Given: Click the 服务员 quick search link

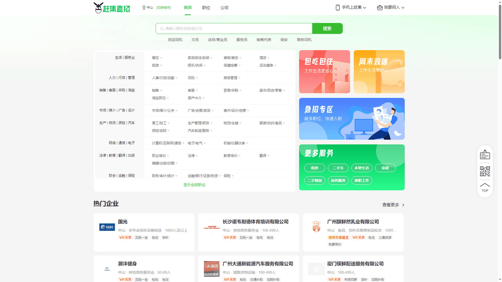Looking at the screenshot, I should [x=242, y=40].
